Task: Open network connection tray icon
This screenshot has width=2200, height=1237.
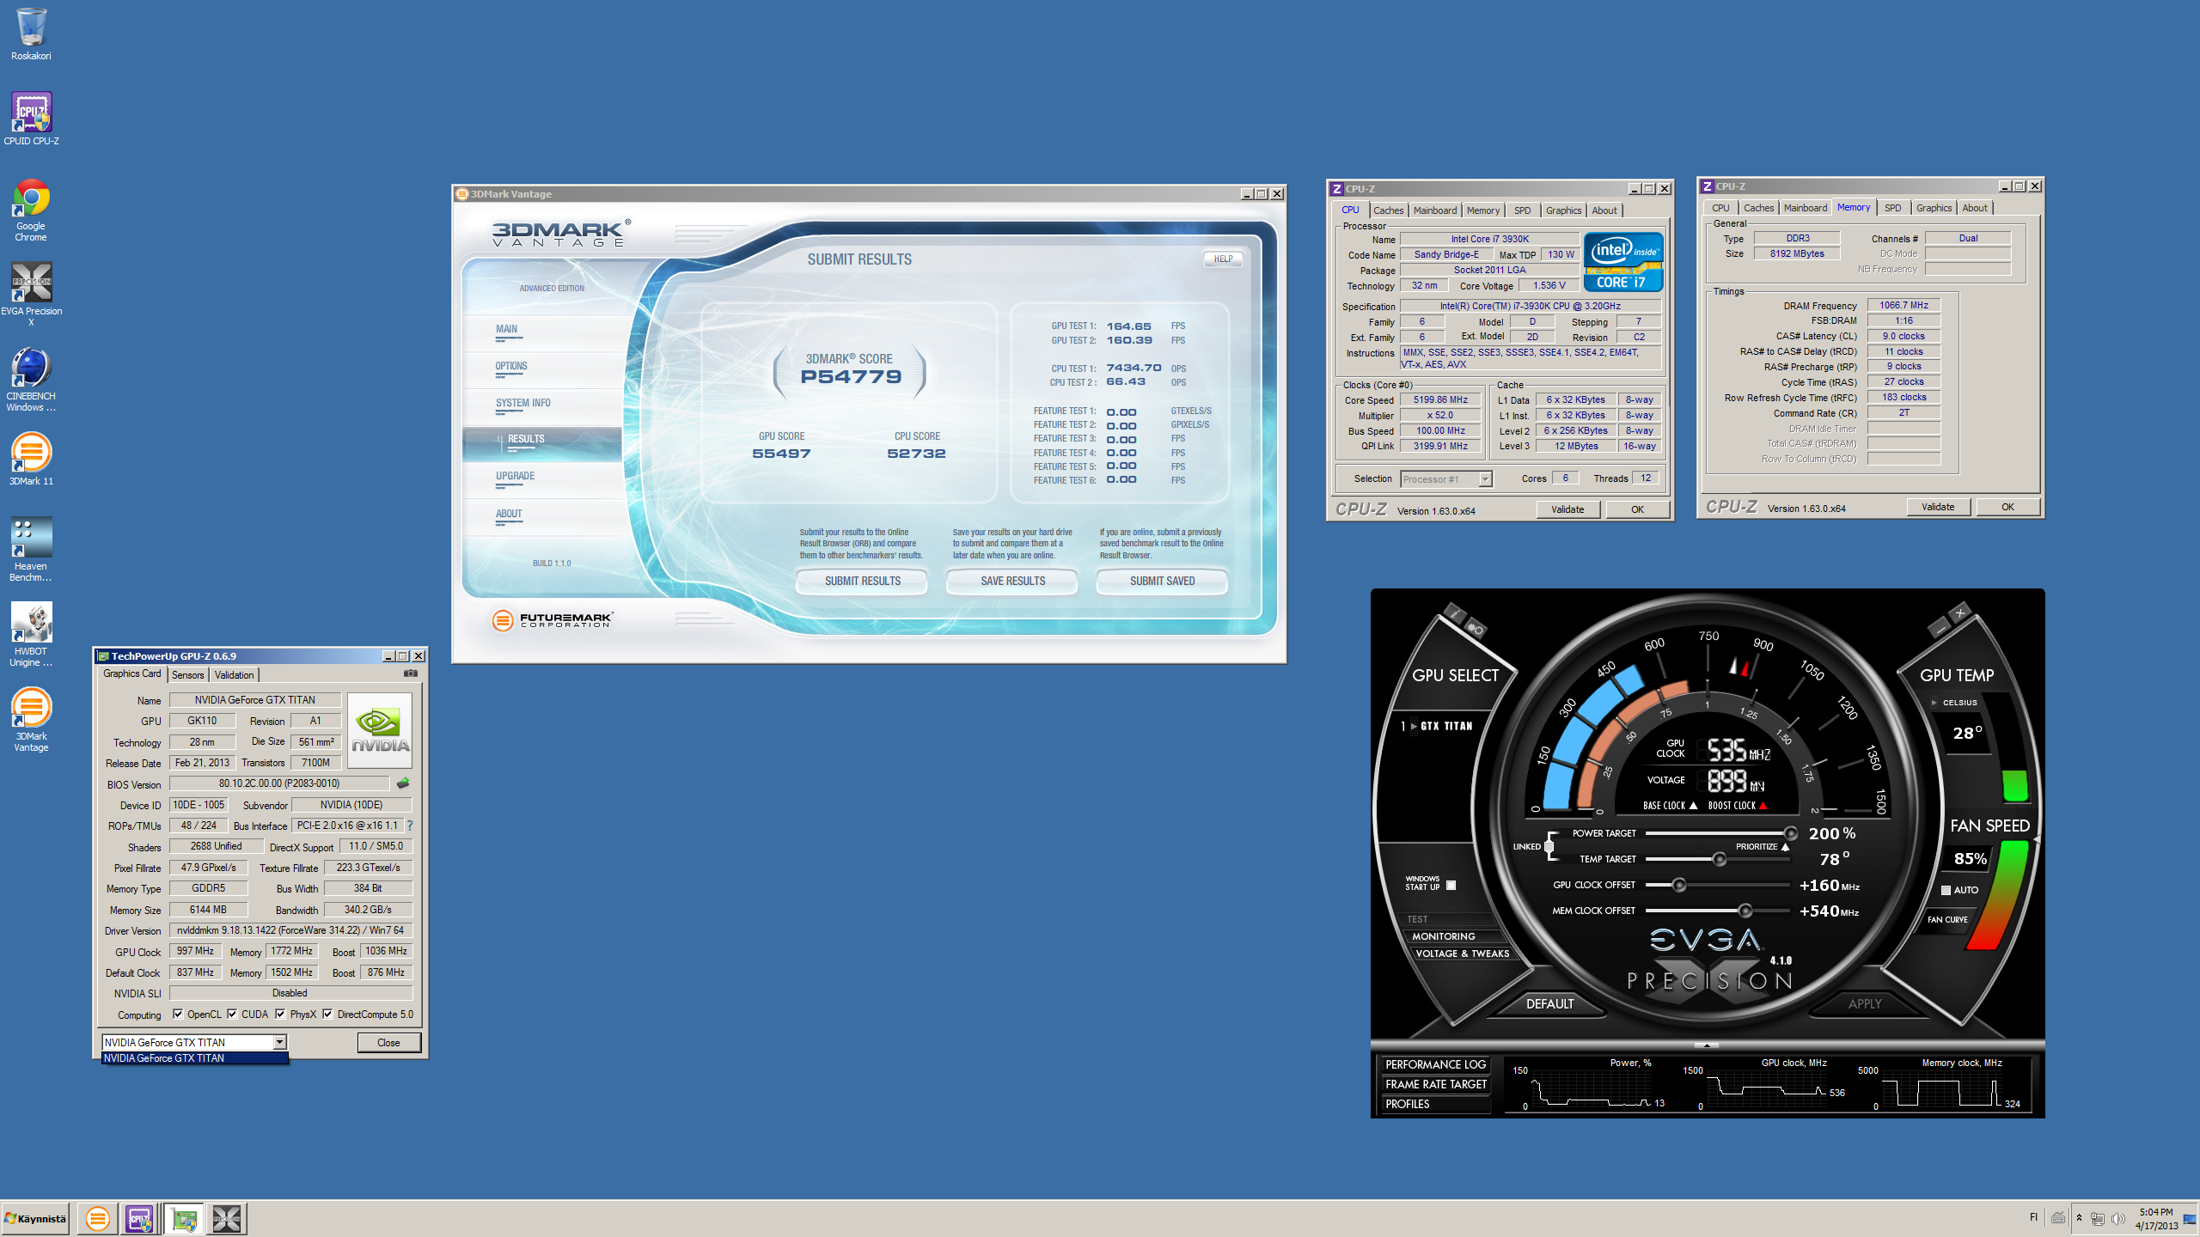Action: tap(2098, 1218)
